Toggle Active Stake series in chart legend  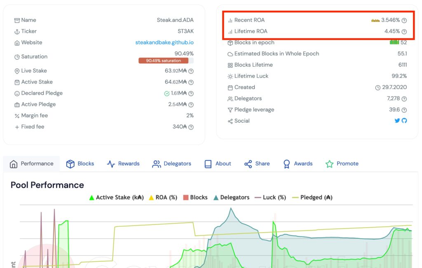(x=116, y=198)
